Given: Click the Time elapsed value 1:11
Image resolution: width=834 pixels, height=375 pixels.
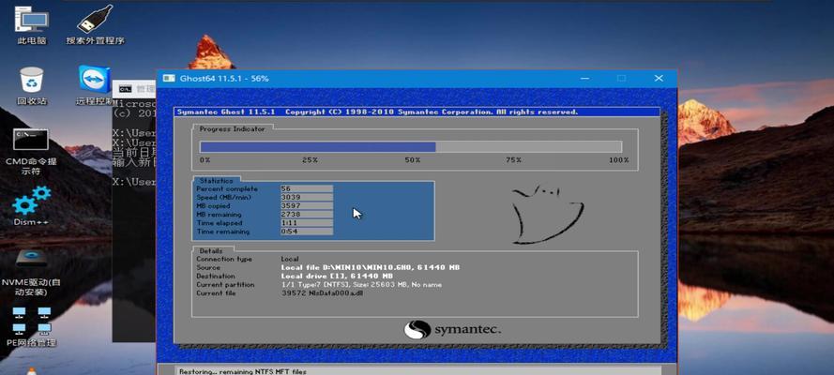Looking at the screenshot, I should click(307, 223).
